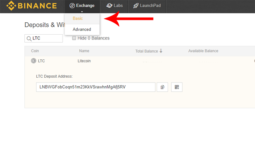Image resolution: width=255 pixels, height=161 pixels.
Task: Open the Exchange menu
Action: [x=82, y=6]
